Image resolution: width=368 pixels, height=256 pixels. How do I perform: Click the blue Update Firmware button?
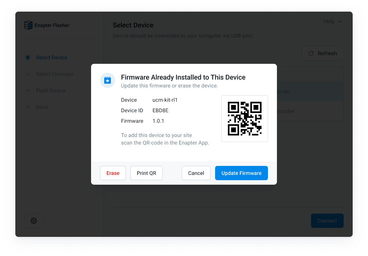pos(241,173)
